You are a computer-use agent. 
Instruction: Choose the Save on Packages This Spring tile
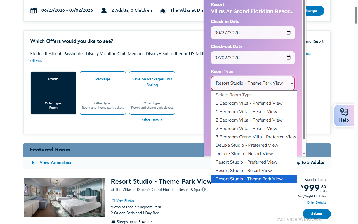[152, 93]
